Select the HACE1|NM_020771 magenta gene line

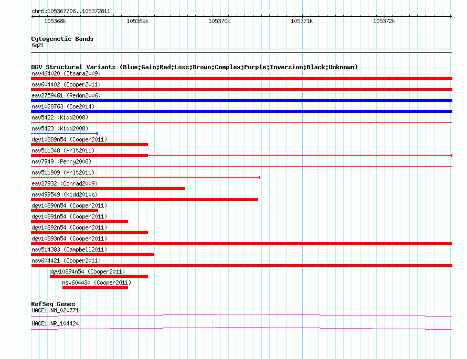point(241,315)
